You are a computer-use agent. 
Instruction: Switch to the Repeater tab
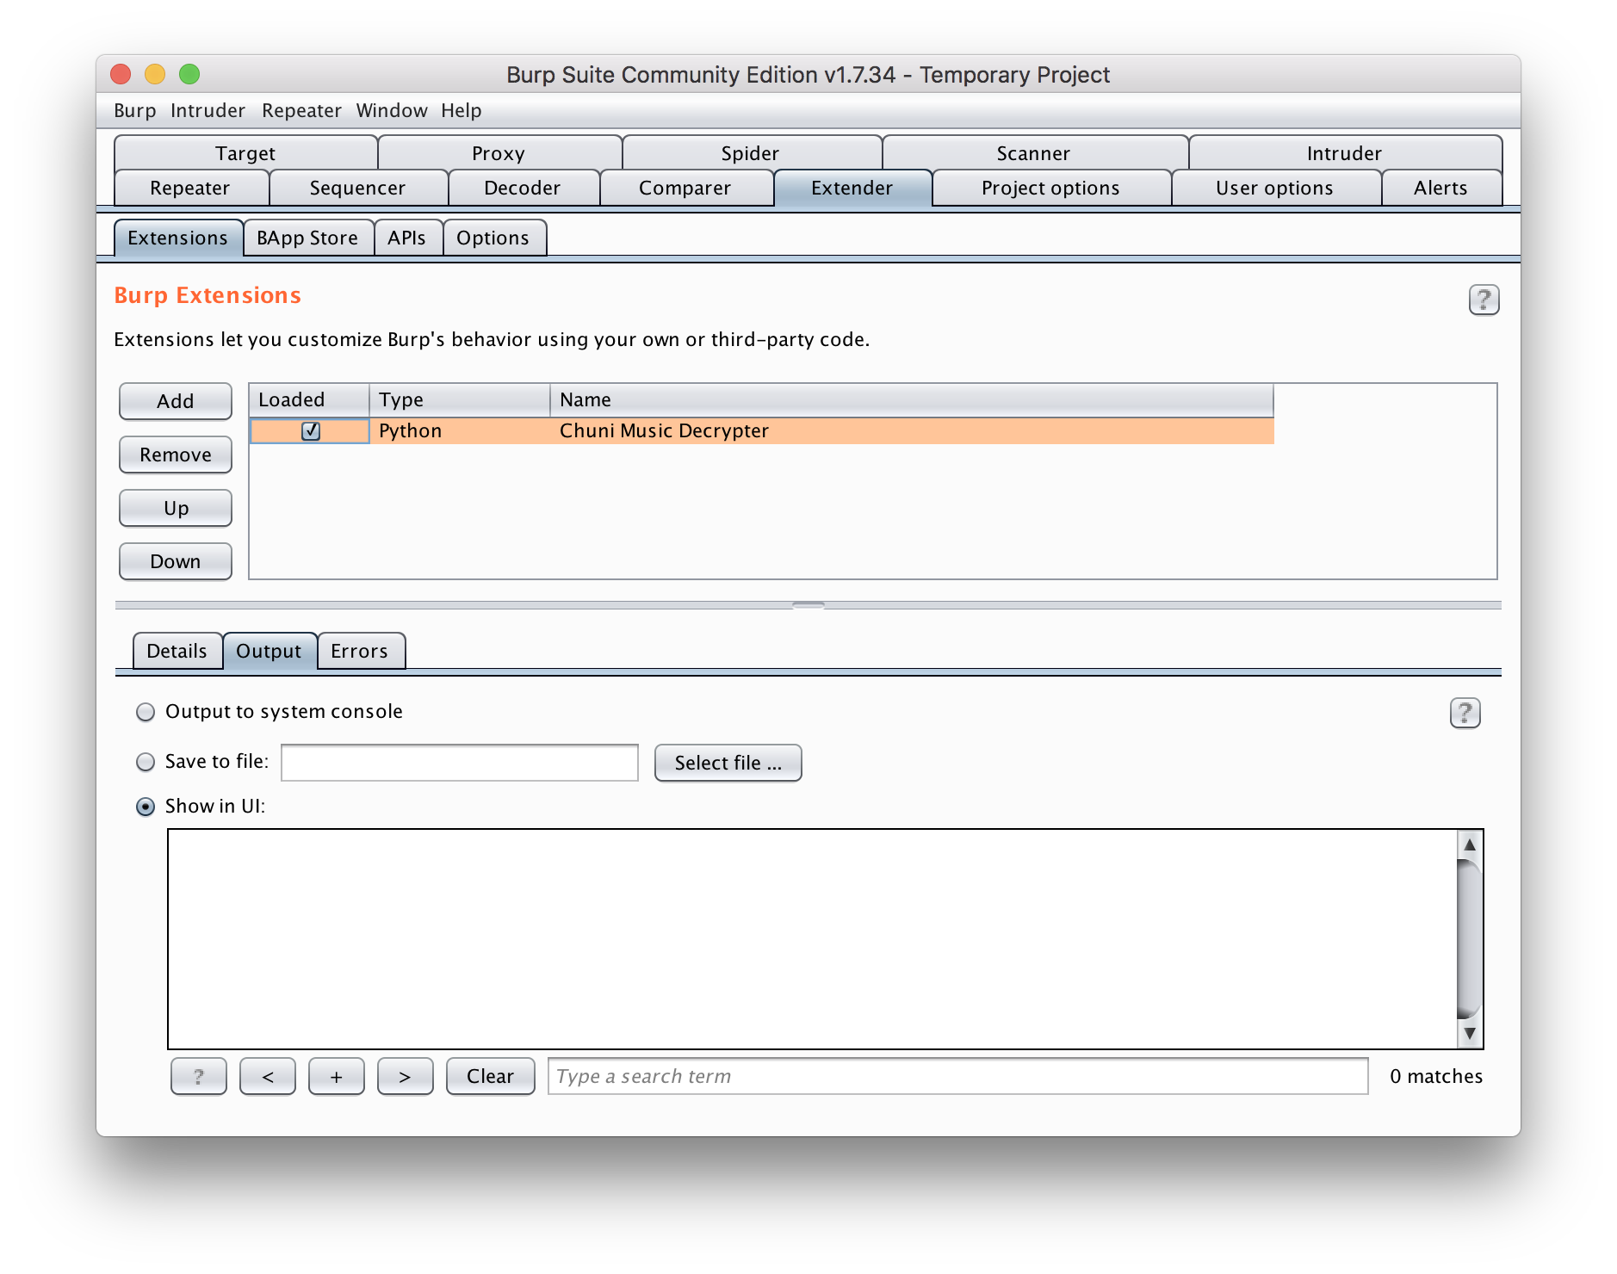click(x=190, y=188)
